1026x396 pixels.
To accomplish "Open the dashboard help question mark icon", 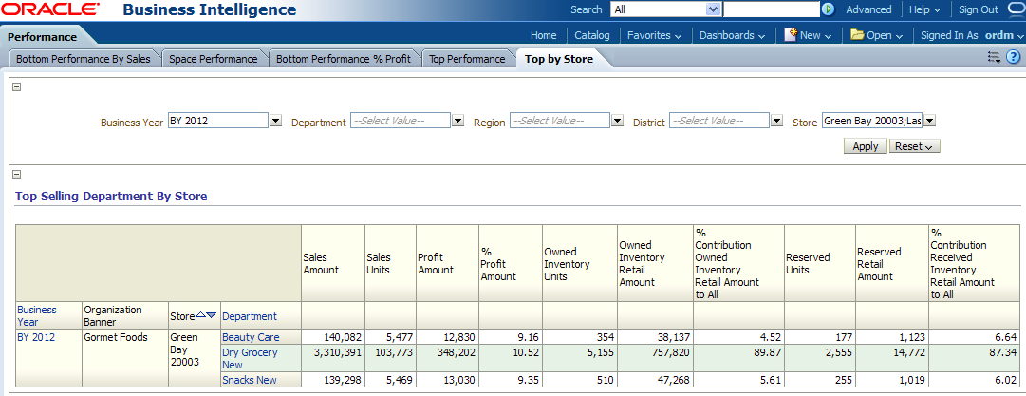I will [1013, 58].
